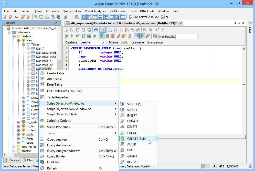Switch to the Servers bottom tab
The image size is (255, 171).
(x=12, y=160)
